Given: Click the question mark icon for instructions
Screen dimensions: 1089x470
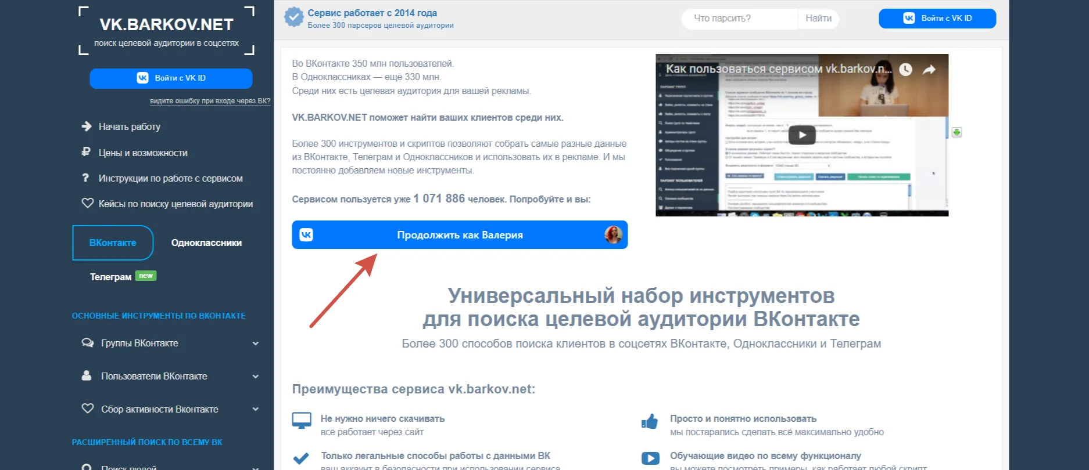Looking at the screenshot, I should pyautogui.click(x=86, y=178).
